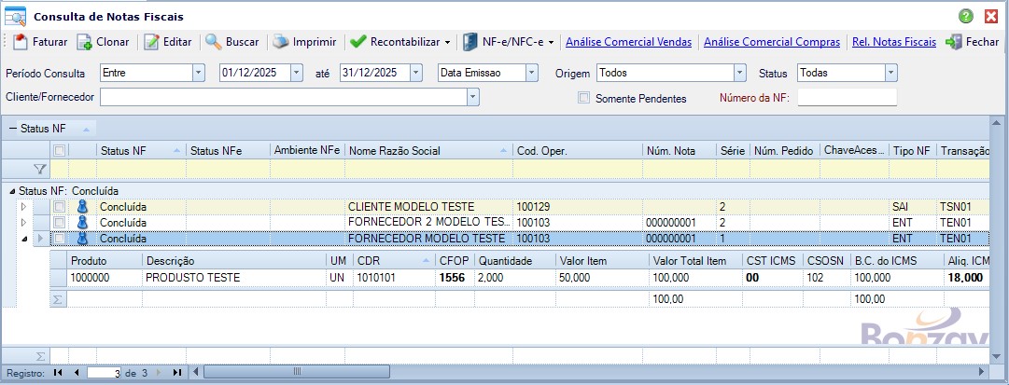Toggle the select-all checkbox in grid header
Image resolution: width=1009 pixels, height=385 pixels.
pyautogui.click(x=60, y=150)
